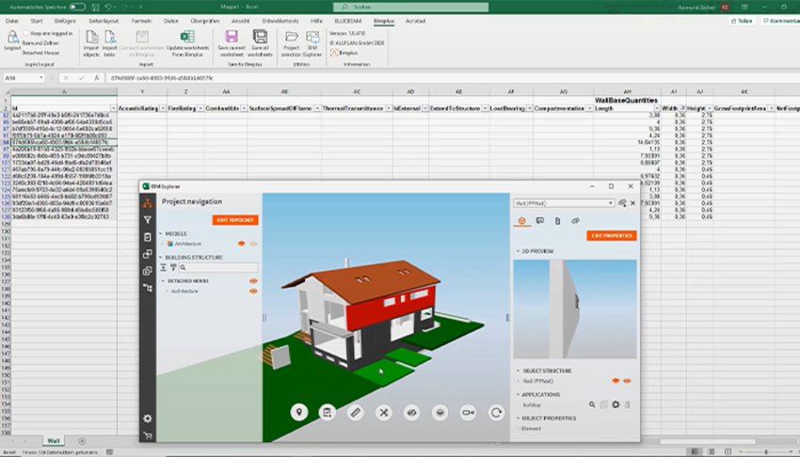Switch to the Bimplus ribbon tab

(x=383, y=20)
